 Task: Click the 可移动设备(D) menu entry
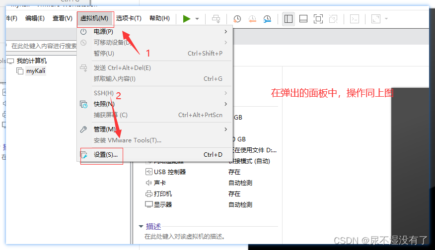pos(155,43)
